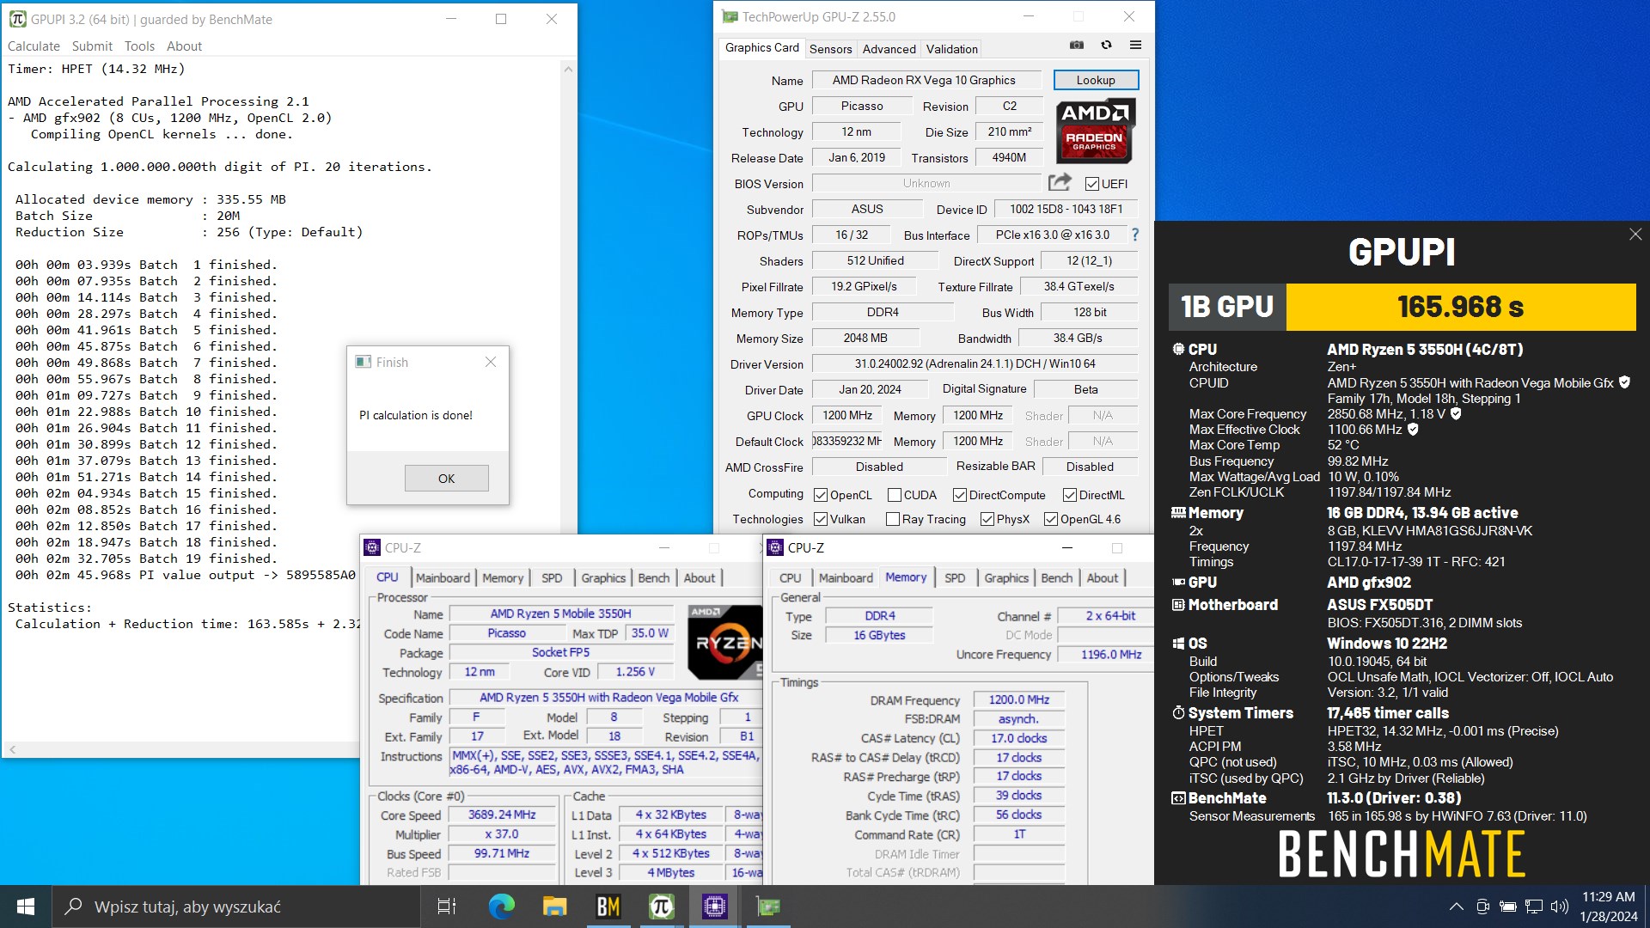The image size is (1650, 928).
Task: Click the Driver Version field in GPU-Z
Action: tap(975, 363)
